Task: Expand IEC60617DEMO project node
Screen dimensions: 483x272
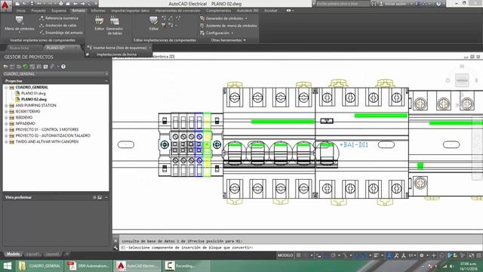Action: pos(6,112)
